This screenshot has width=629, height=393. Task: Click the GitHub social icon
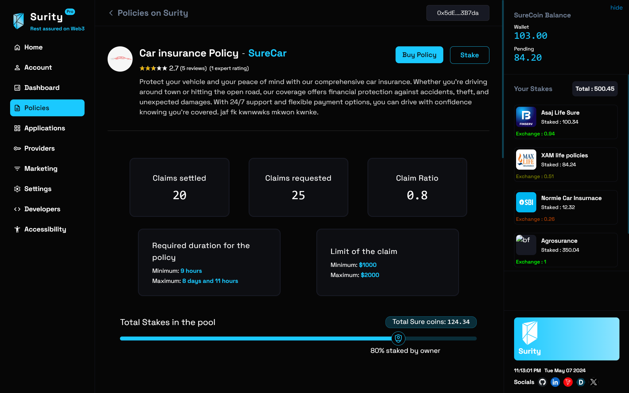click(x=542, y=382)
